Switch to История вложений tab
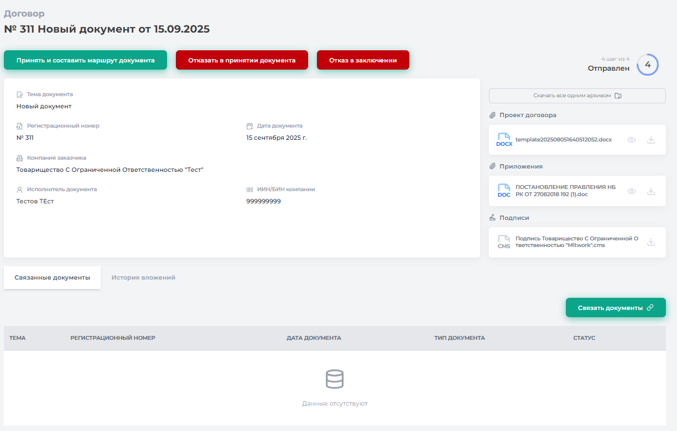The image size is (677, 431). [143, 277]
